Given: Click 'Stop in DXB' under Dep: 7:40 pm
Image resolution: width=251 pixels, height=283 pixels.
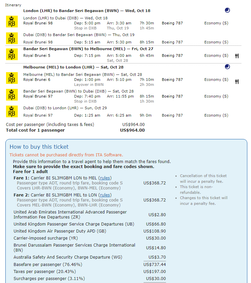Looking at the screenshot, I should [85, 101].
